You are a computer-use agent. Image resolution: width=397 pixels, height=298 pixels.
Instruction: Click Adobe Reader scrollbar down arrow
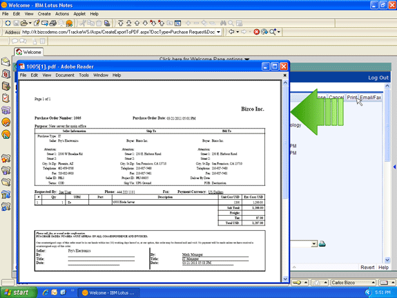[x=285, y=279]
